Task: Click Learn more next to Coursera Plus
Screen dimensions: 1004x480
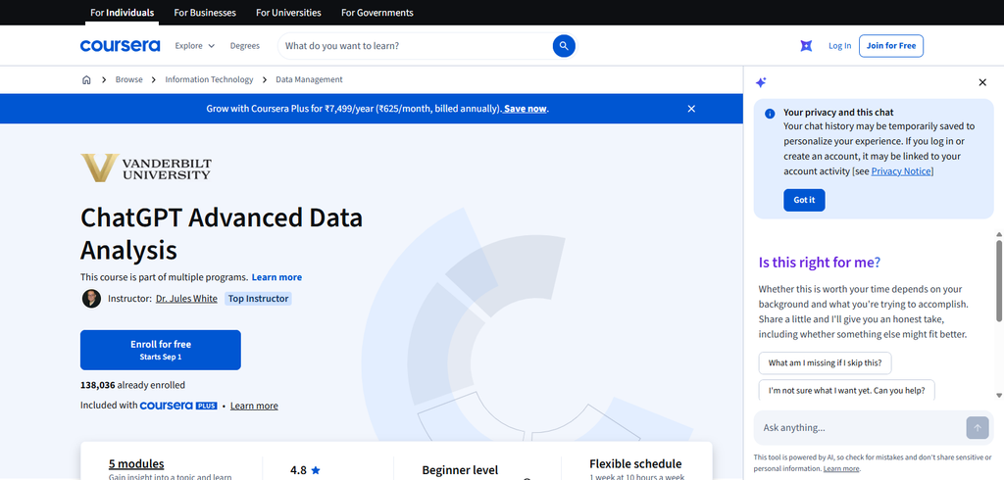Action: 254,406
